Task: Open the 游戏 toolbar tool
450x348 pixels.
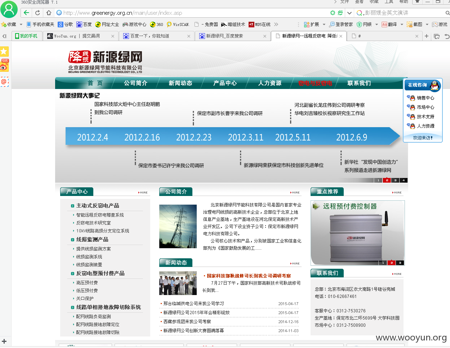Action: [440, 24]
